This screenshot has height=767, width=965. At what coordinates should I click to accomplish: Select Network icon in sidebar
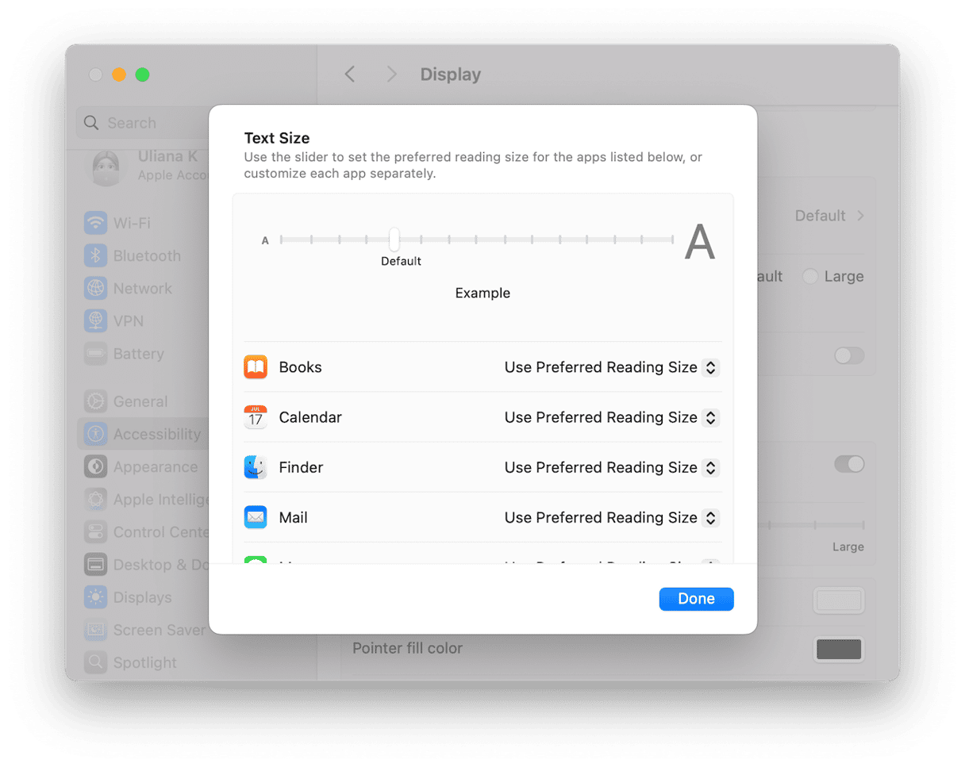pos(96,289)
